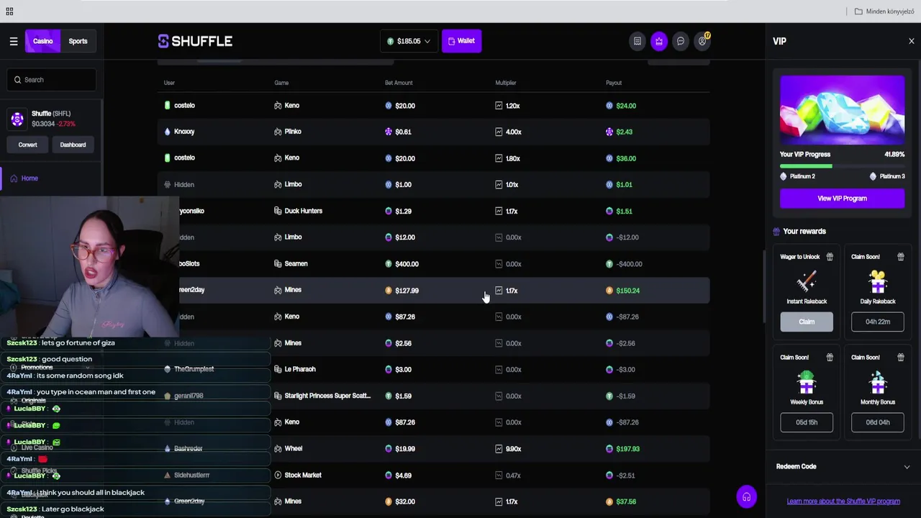Click the browser apps grid icon
The width and height of the screenshot is (921, 518).
[9, 12]
